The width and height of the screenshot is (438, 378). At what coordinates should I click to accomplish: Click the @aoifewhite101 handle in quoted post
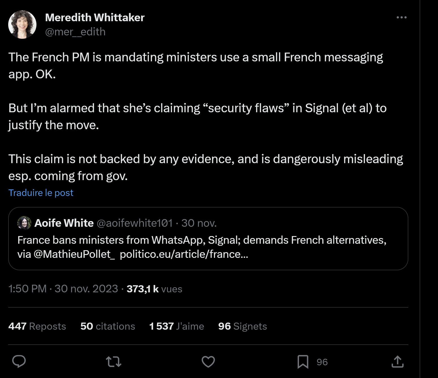point(135,223)
